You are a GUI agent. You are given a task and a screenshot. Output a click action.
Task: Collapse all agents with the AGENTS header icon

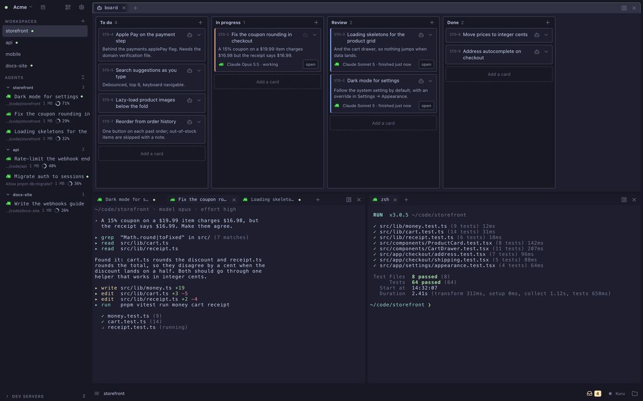(x=83, y=78)
